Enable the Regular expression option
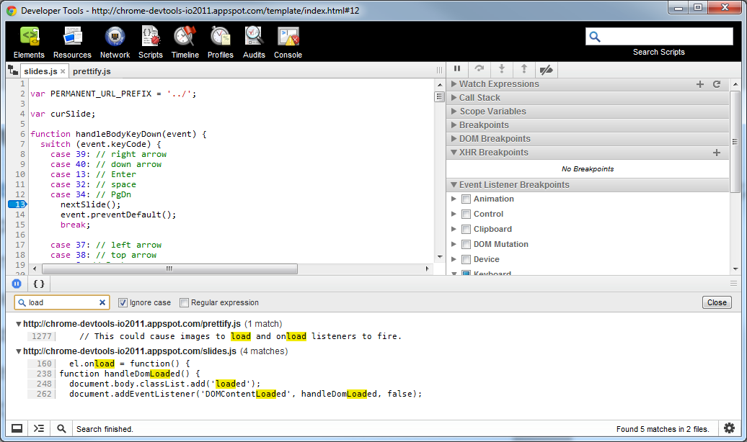 tap(184, 302)
